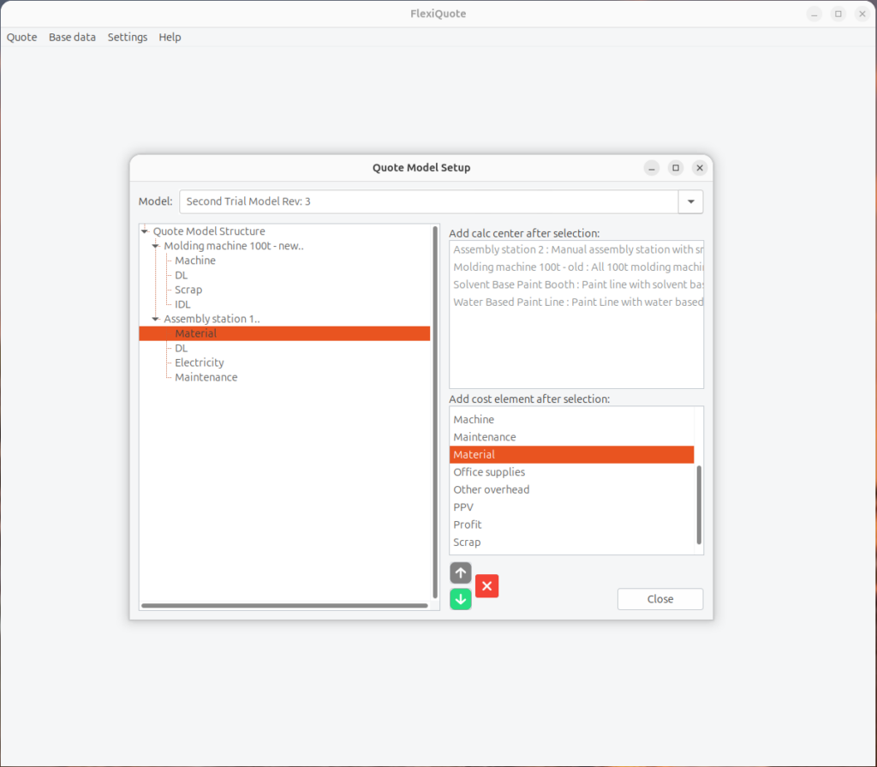Select Electricity under Assembly station 1
877x767 pixels.
tap(200, 363)
